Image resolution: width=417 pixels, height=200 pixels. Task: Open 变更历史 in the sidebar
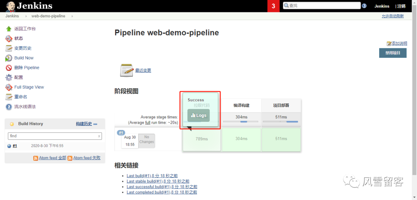tap(23, 48)
